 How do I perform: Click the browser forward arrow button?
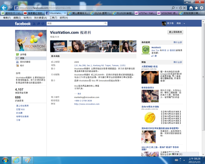click(x=11, y=8)
